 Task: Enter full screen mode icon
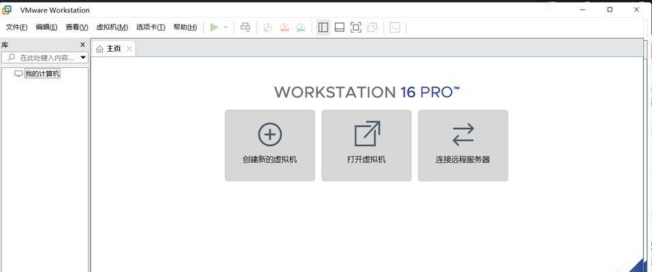pos(355,27)
